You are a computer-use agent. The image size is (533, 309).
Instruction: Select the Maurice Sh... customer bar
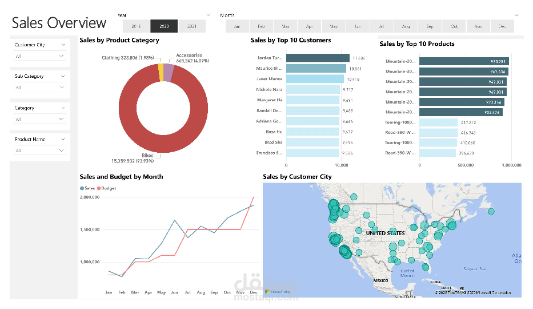316,69
